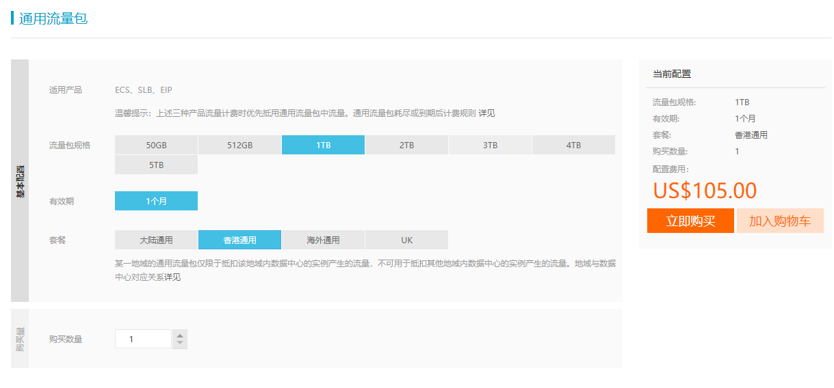Click the 购买量 section tab
This screenshot has height=388, width=834.
tap(20, 338)
